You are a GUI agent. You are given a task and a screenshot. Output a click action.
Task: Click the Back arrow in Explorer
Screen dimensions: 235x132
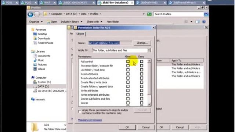[30, 14]
